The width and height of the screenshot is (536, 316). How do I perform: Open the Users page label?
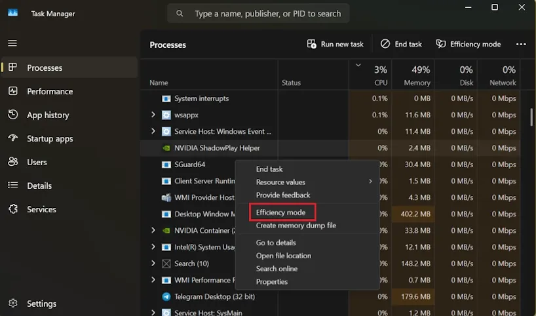(x=37, y=162)
